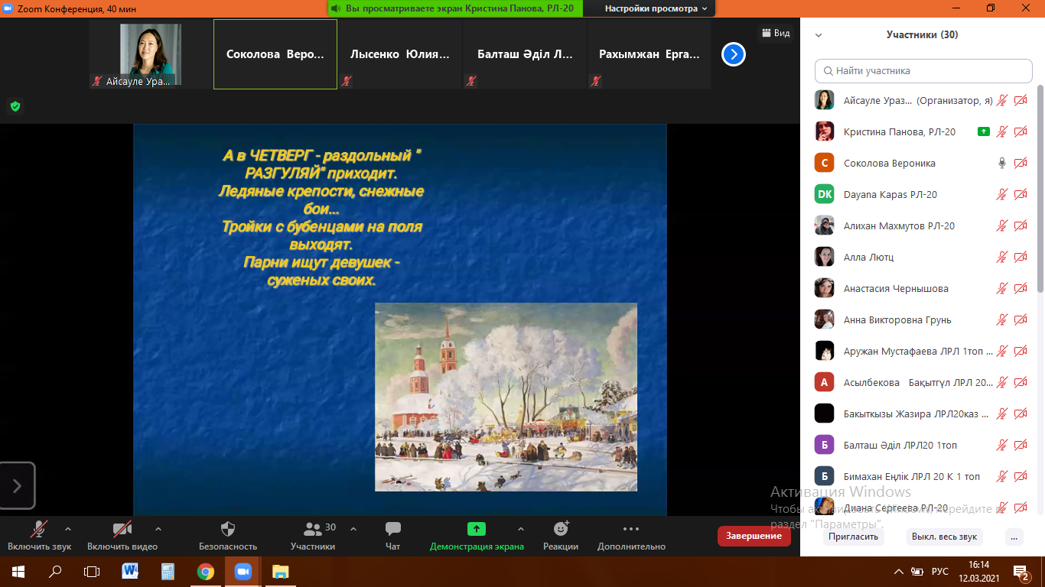Image resolution: width=1045 pixels, height=587 pixels.
Task: Click the red End meeting button
Action: point(754,536)
